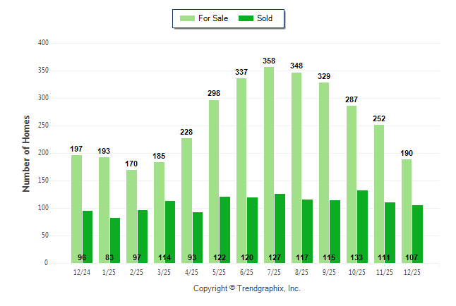Select the 8/25 For Sale bar
The height and width of the screenshot is (306, 456).
[x=296, y=168]
